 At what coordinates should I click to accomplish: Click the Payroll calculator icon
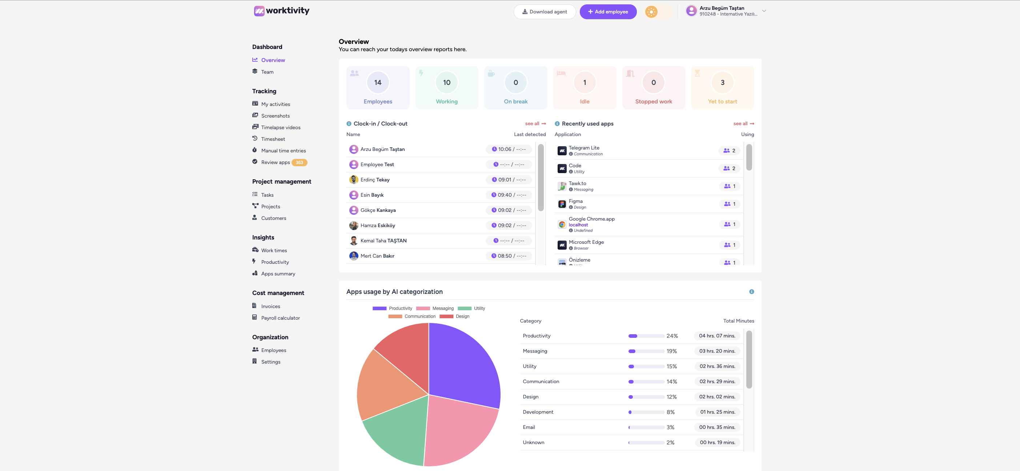254,317
